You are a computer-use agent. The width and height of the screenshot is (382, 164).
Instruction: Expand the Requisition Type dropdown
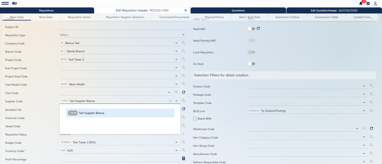coord(183,35)
